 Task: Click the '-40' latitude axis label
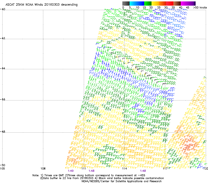click(x=3, y=9)
